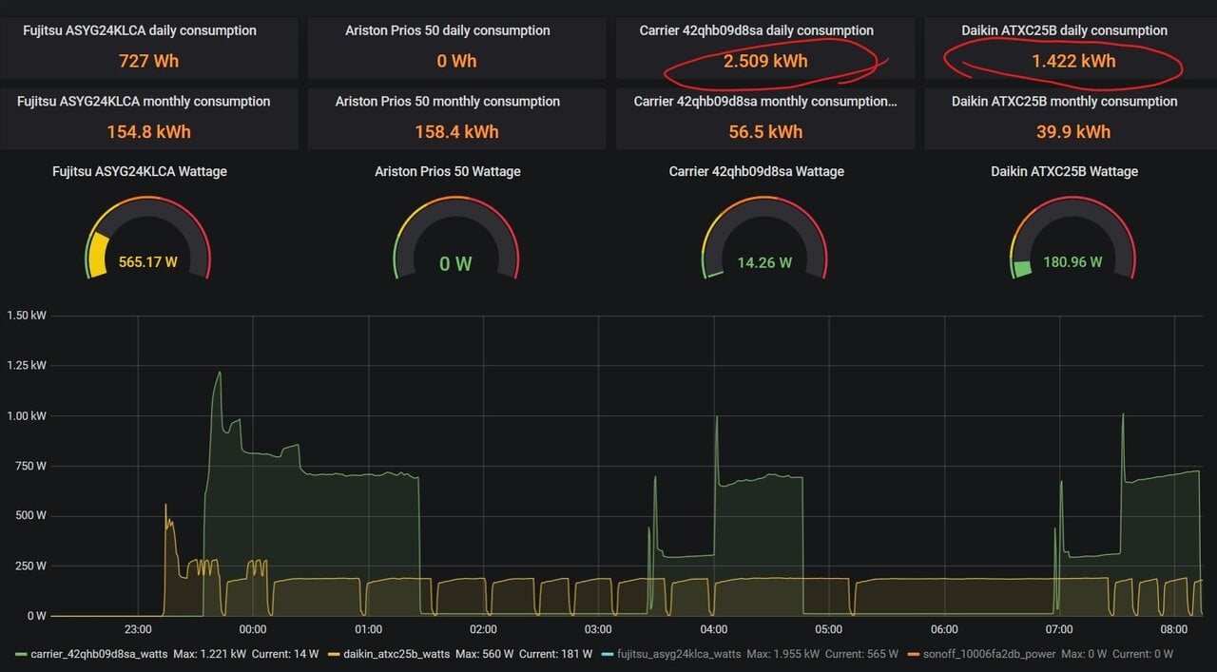The width and height of the screenshot is (1217, 672).
Task: Click the 23:00 time axis label
Action: (x=138, y=629)
